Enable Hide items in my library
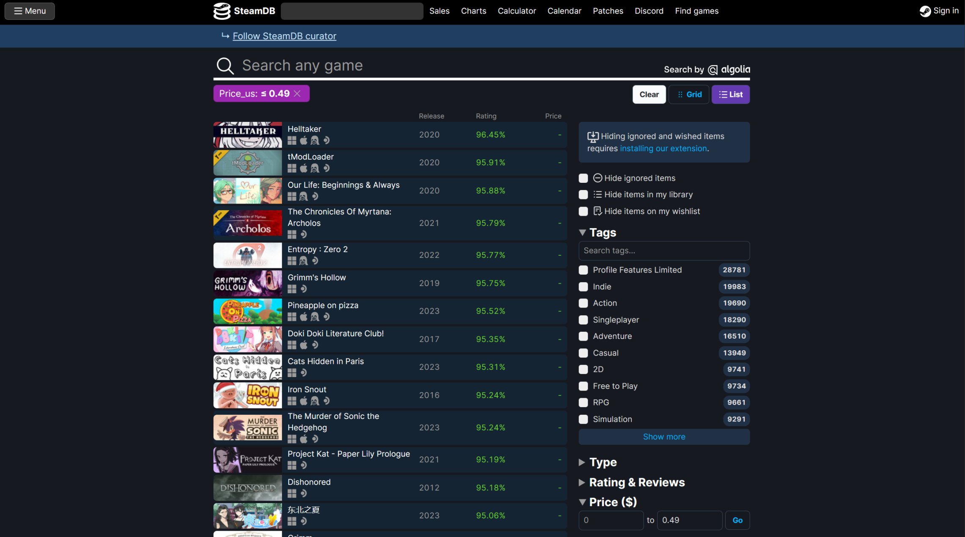Screen dimensions: 965x537 (583, 195)
